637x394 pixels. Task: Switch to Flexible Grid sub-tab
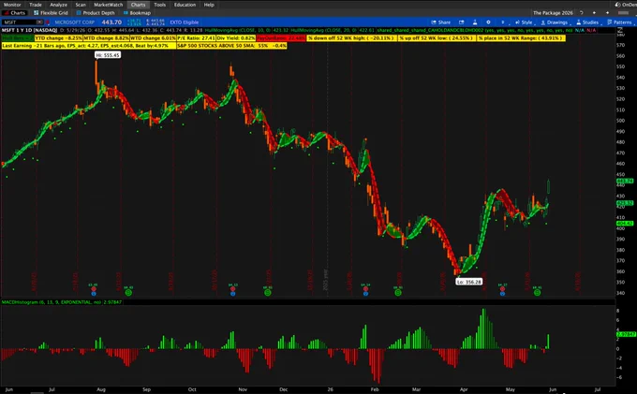51,13
